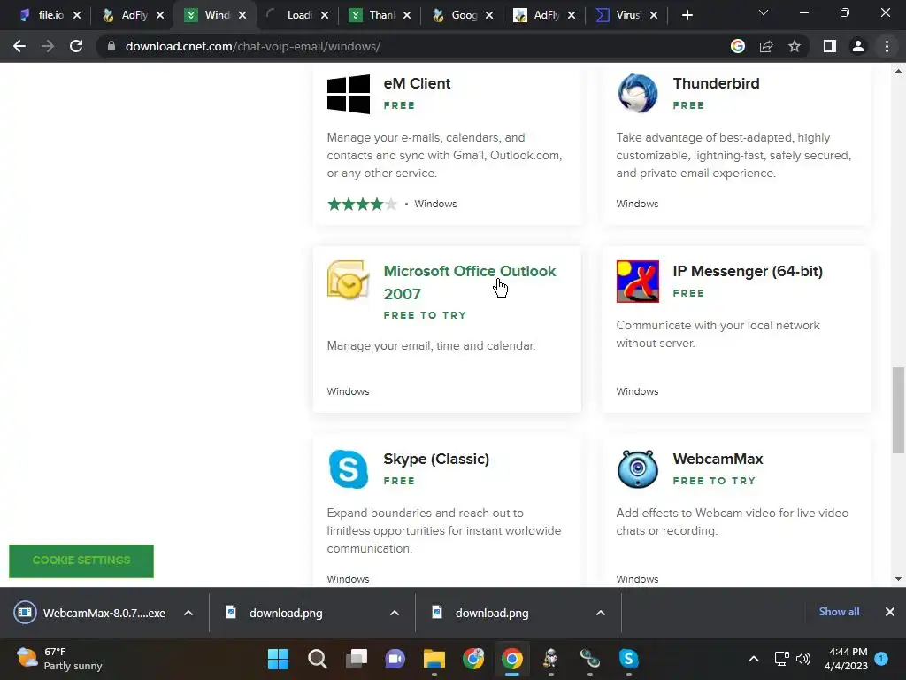Open Windows taskbar search
The width and height of the screenshot is (906, 680).
pos(318,659)
